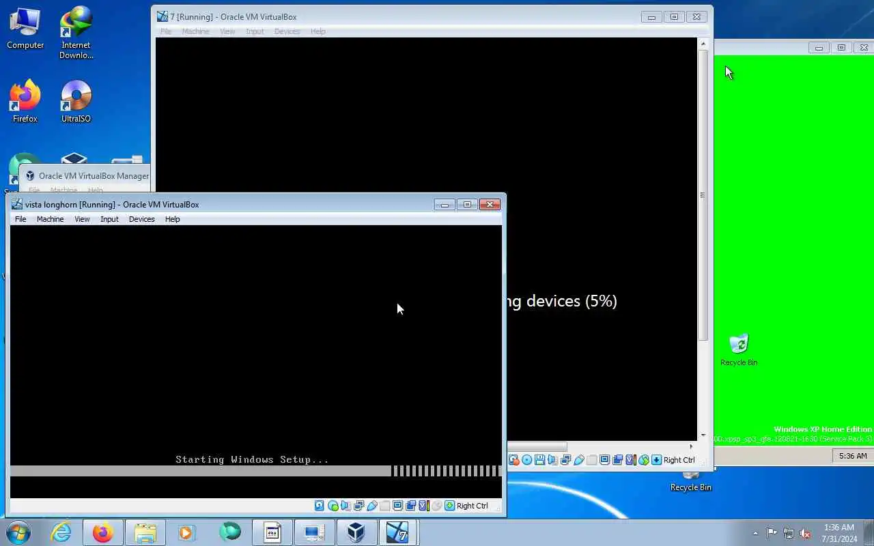Viewport: 874px width, 546px height.
Task: Select the Recycle Bin inside the Windows XP VM
Action: [739, 350]
